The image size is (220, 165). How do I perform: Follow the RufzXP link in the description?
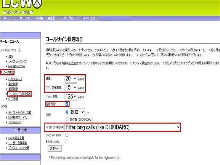click(72, 63)
